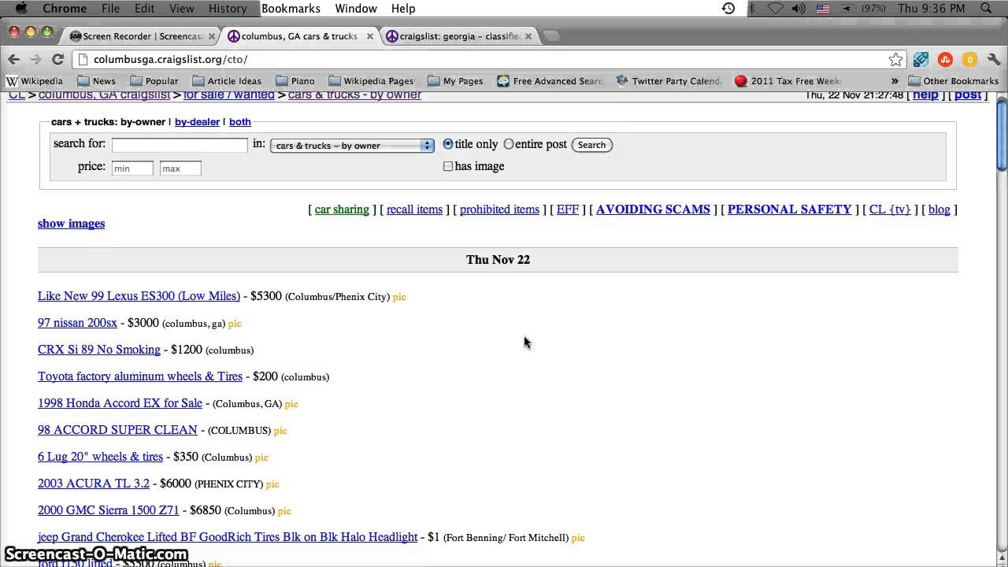Viewport: 1008px width, 567px height.
Task: Open the Popular bookmarks folder
Action: [x=154, y=80]
